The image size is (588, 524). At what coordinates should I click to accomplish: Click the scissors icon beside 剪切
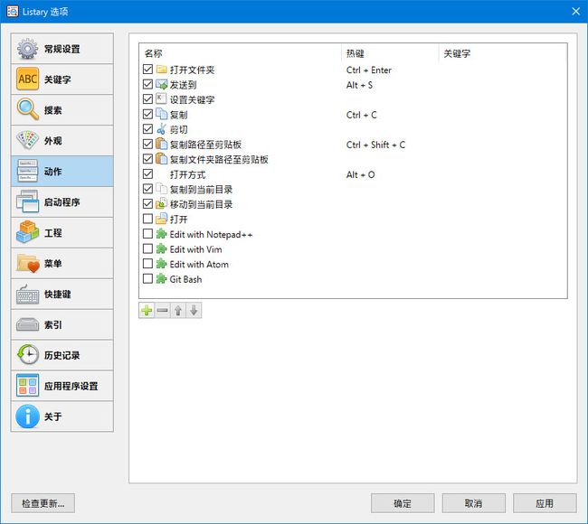click(x=161, y=129)
